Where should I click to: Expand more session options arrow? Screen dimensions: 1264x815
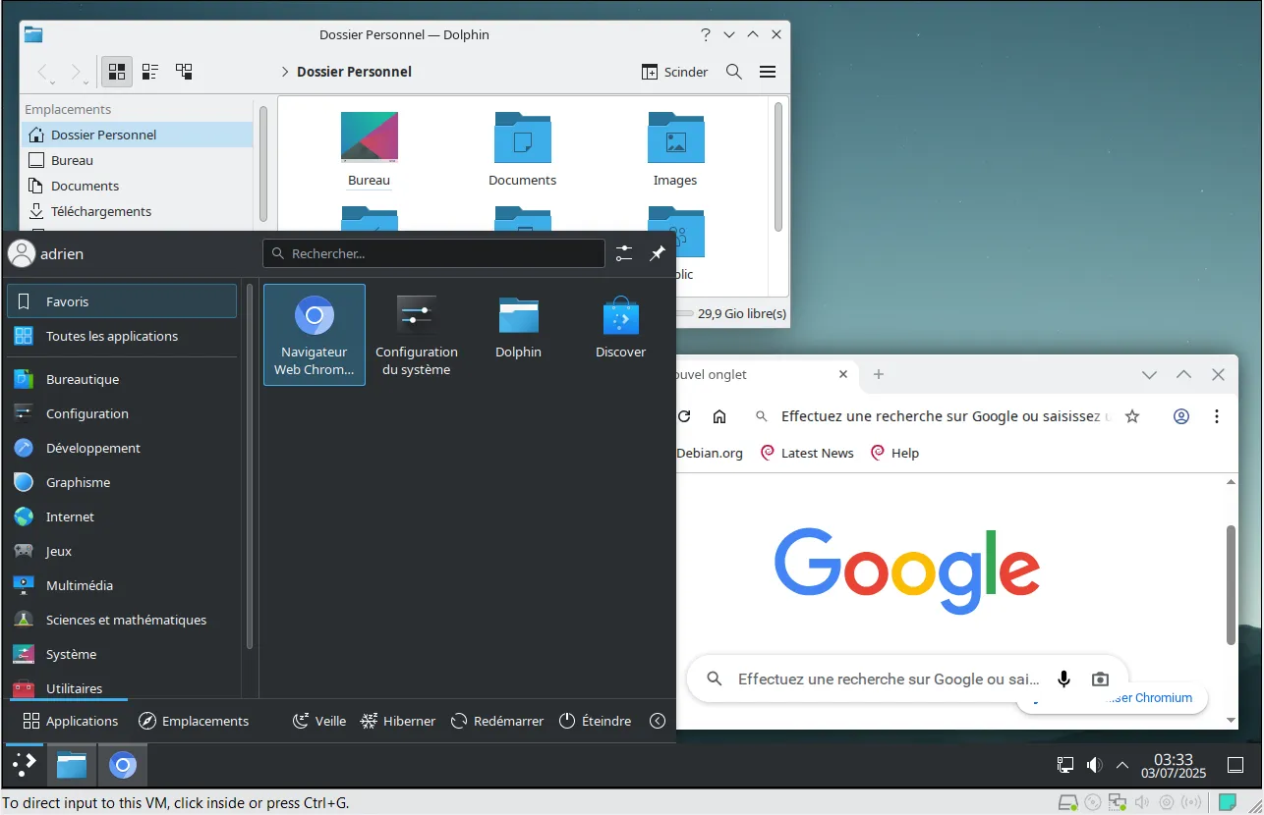[x=658, y=721]
